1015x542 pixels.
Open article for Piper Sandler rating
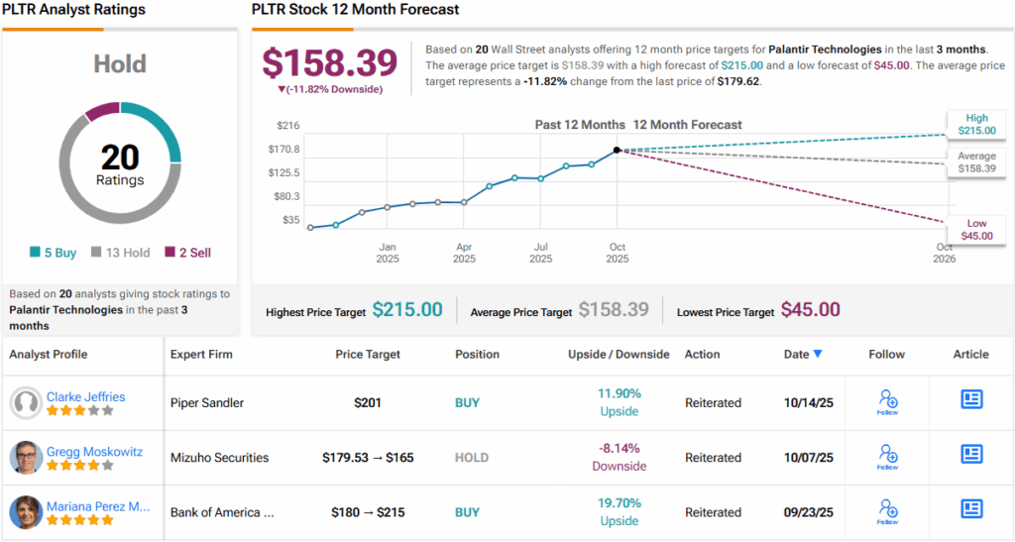[971, 399]
